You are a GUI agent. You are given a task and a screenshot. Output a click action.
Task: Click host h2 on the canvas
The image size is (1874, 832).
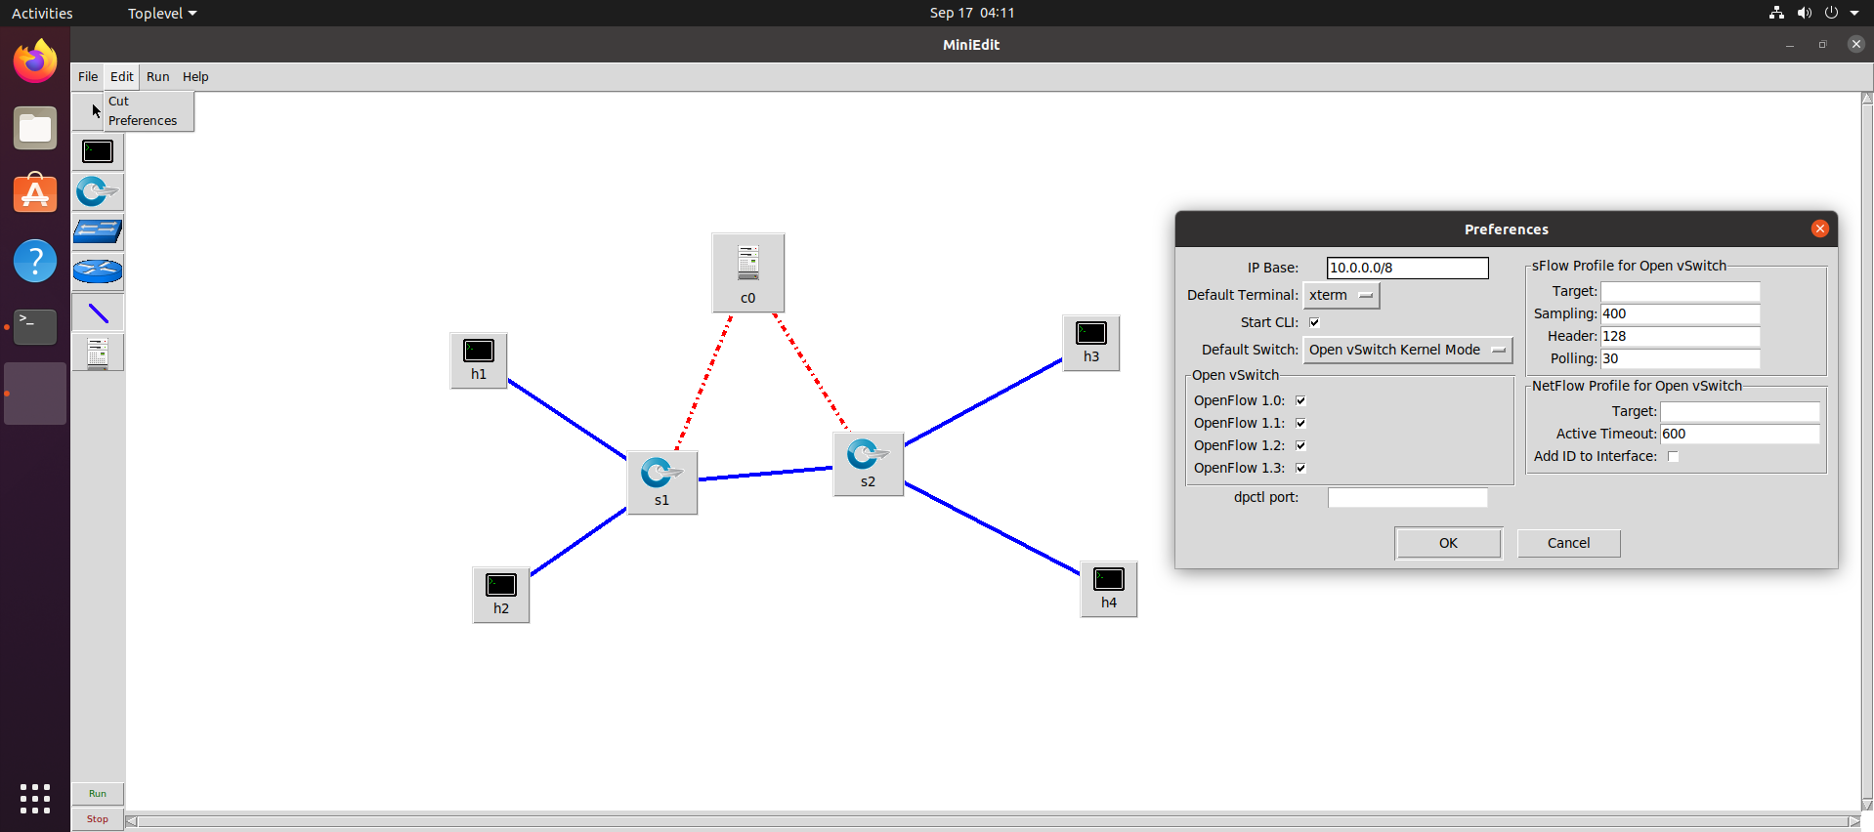(x=501, y=595)
